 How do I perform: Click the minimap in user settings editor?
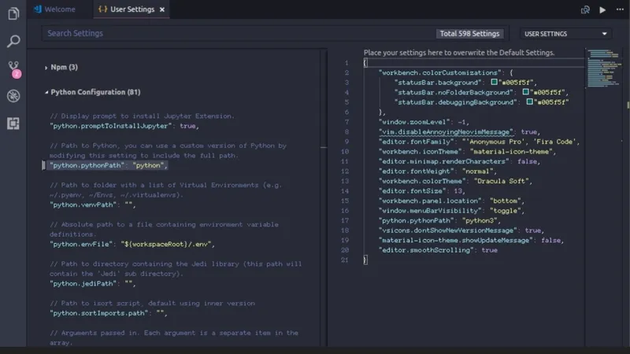tap(604, 68)
